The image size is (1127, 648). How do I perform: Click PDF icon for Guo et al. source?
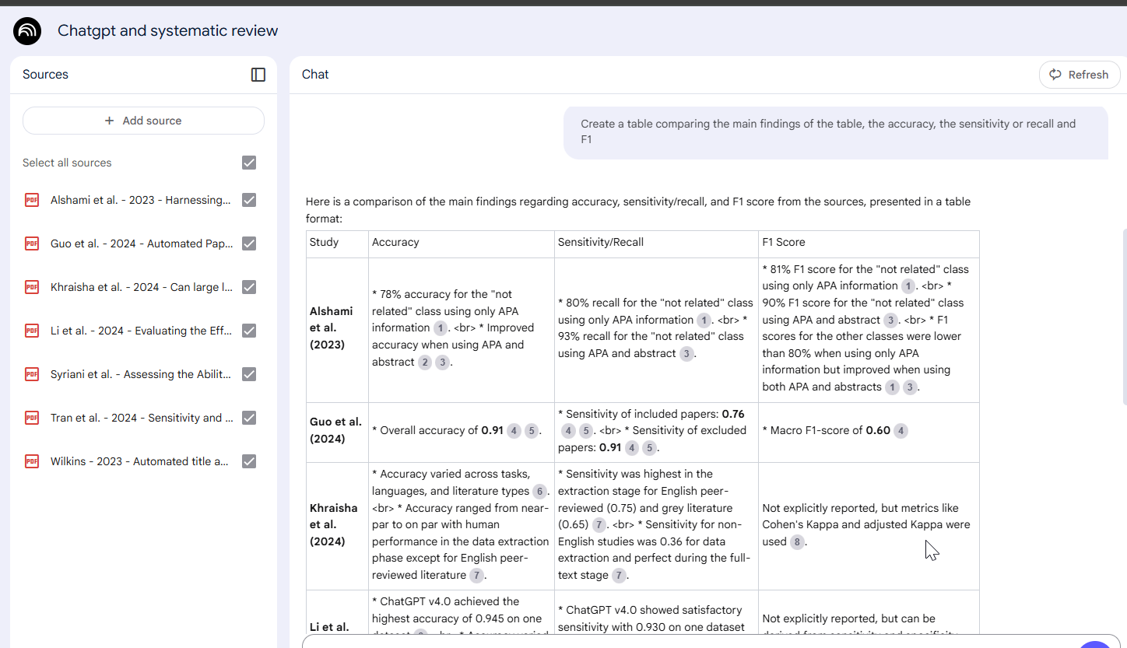click(32, 243)
